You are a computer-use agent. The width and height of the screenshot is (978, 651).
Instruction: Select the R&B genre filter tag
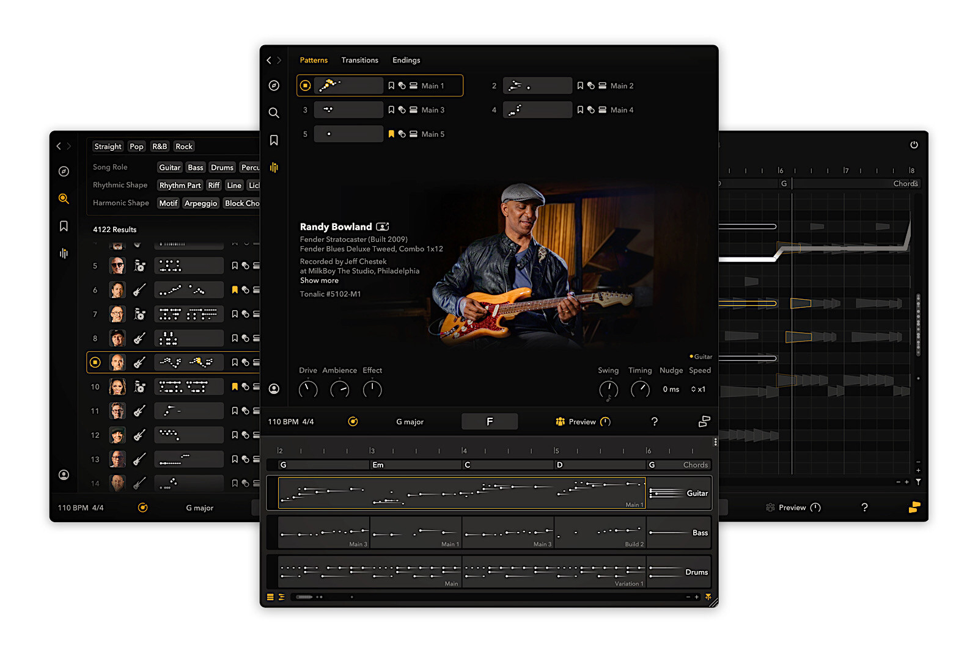[x=160, y=147]
